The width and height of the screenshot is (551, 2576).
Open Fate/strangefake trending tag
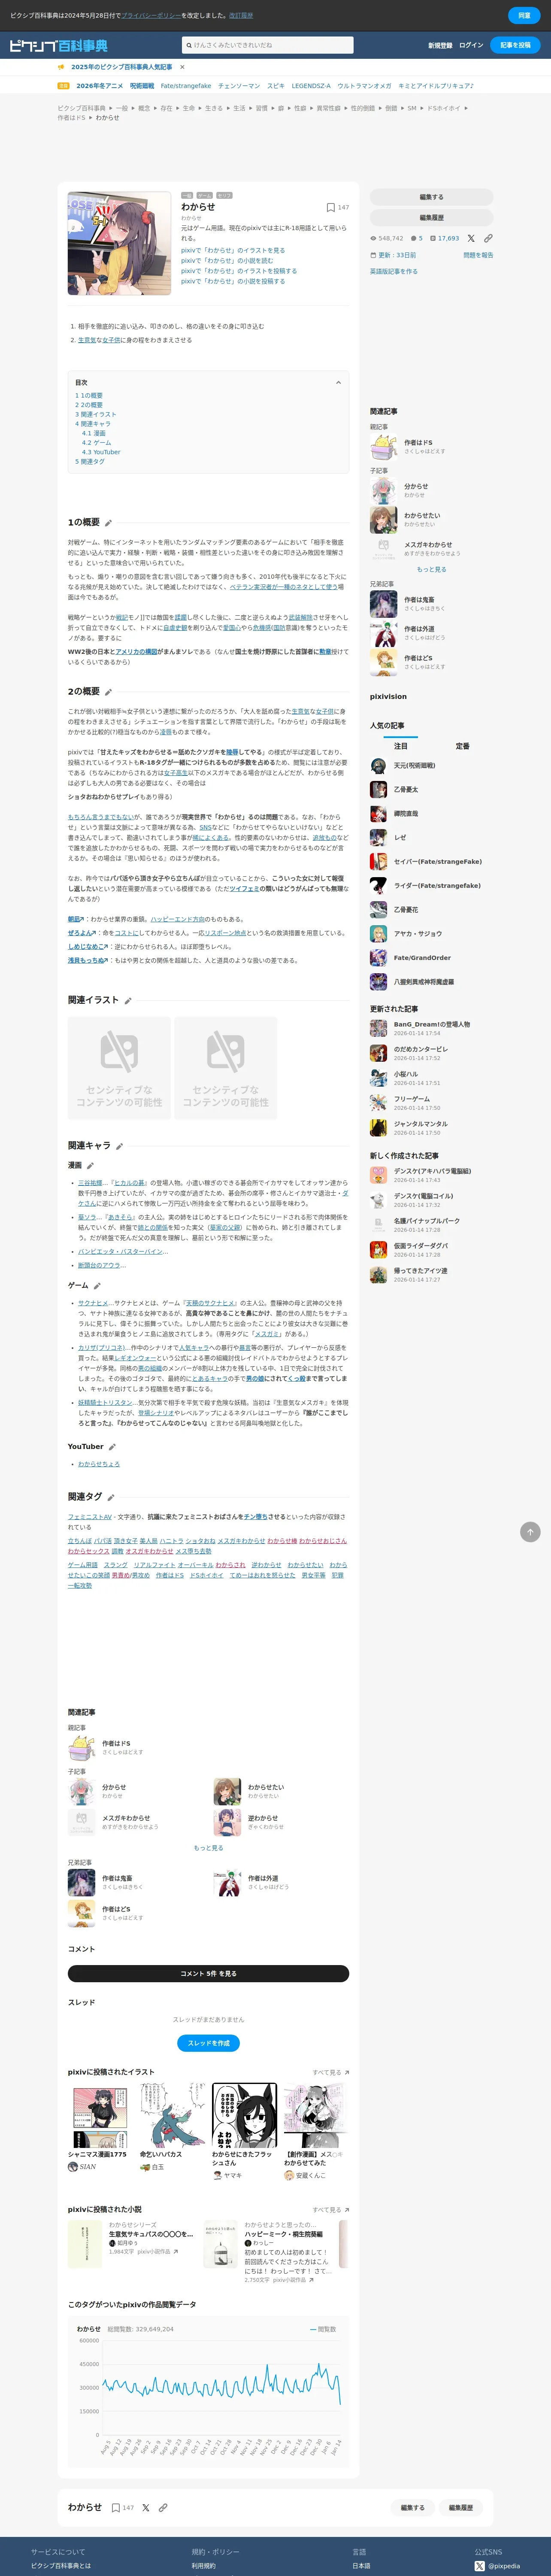coord(186,86)
